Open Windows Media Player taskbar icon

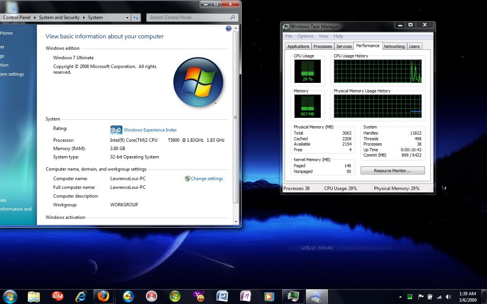(269, 296)
